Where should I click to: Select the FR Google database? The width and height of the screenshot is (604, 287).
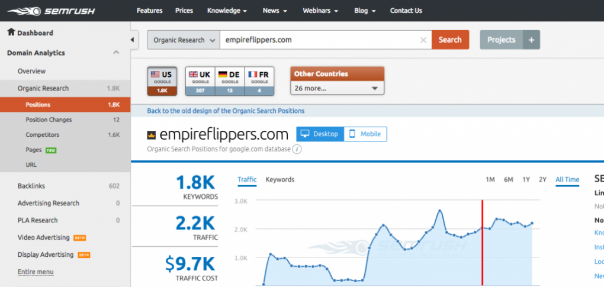click(259, 81)
